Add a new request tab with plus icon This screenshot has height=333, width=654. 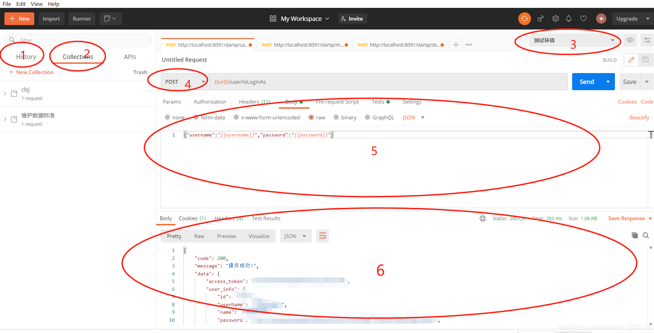pyautogui.click(x=456, y=45)
